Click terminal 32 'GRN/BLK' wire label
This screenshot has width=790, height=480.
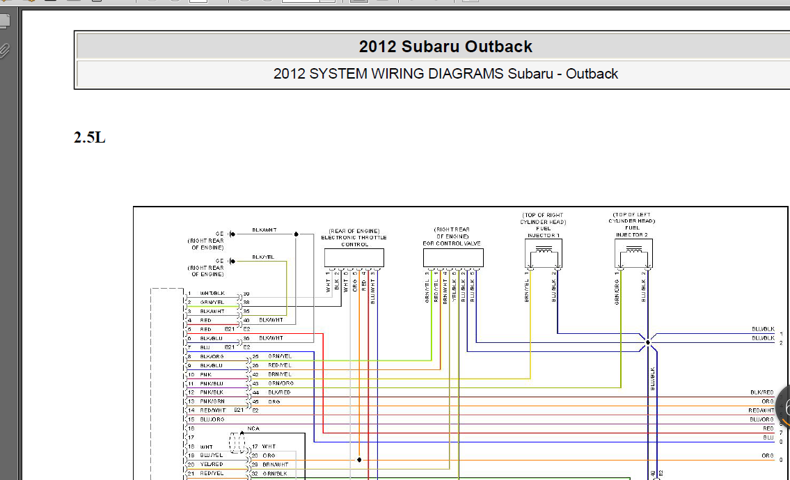[275, 474]
